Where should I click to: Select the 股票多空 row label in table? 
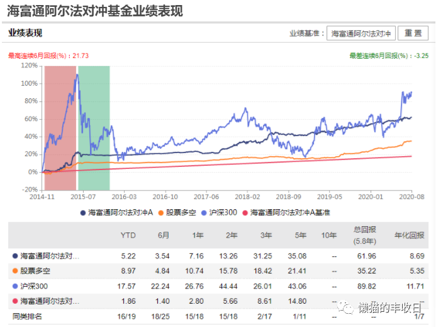tap(35, 271)
